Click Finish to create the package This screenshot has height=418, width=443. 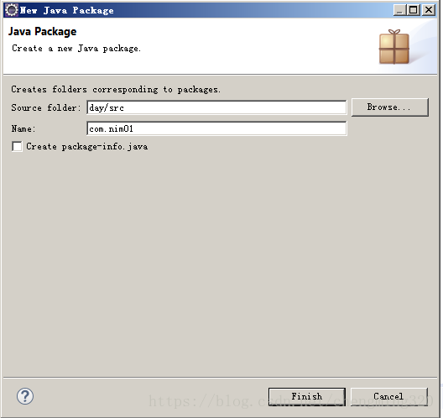[307, 396]
